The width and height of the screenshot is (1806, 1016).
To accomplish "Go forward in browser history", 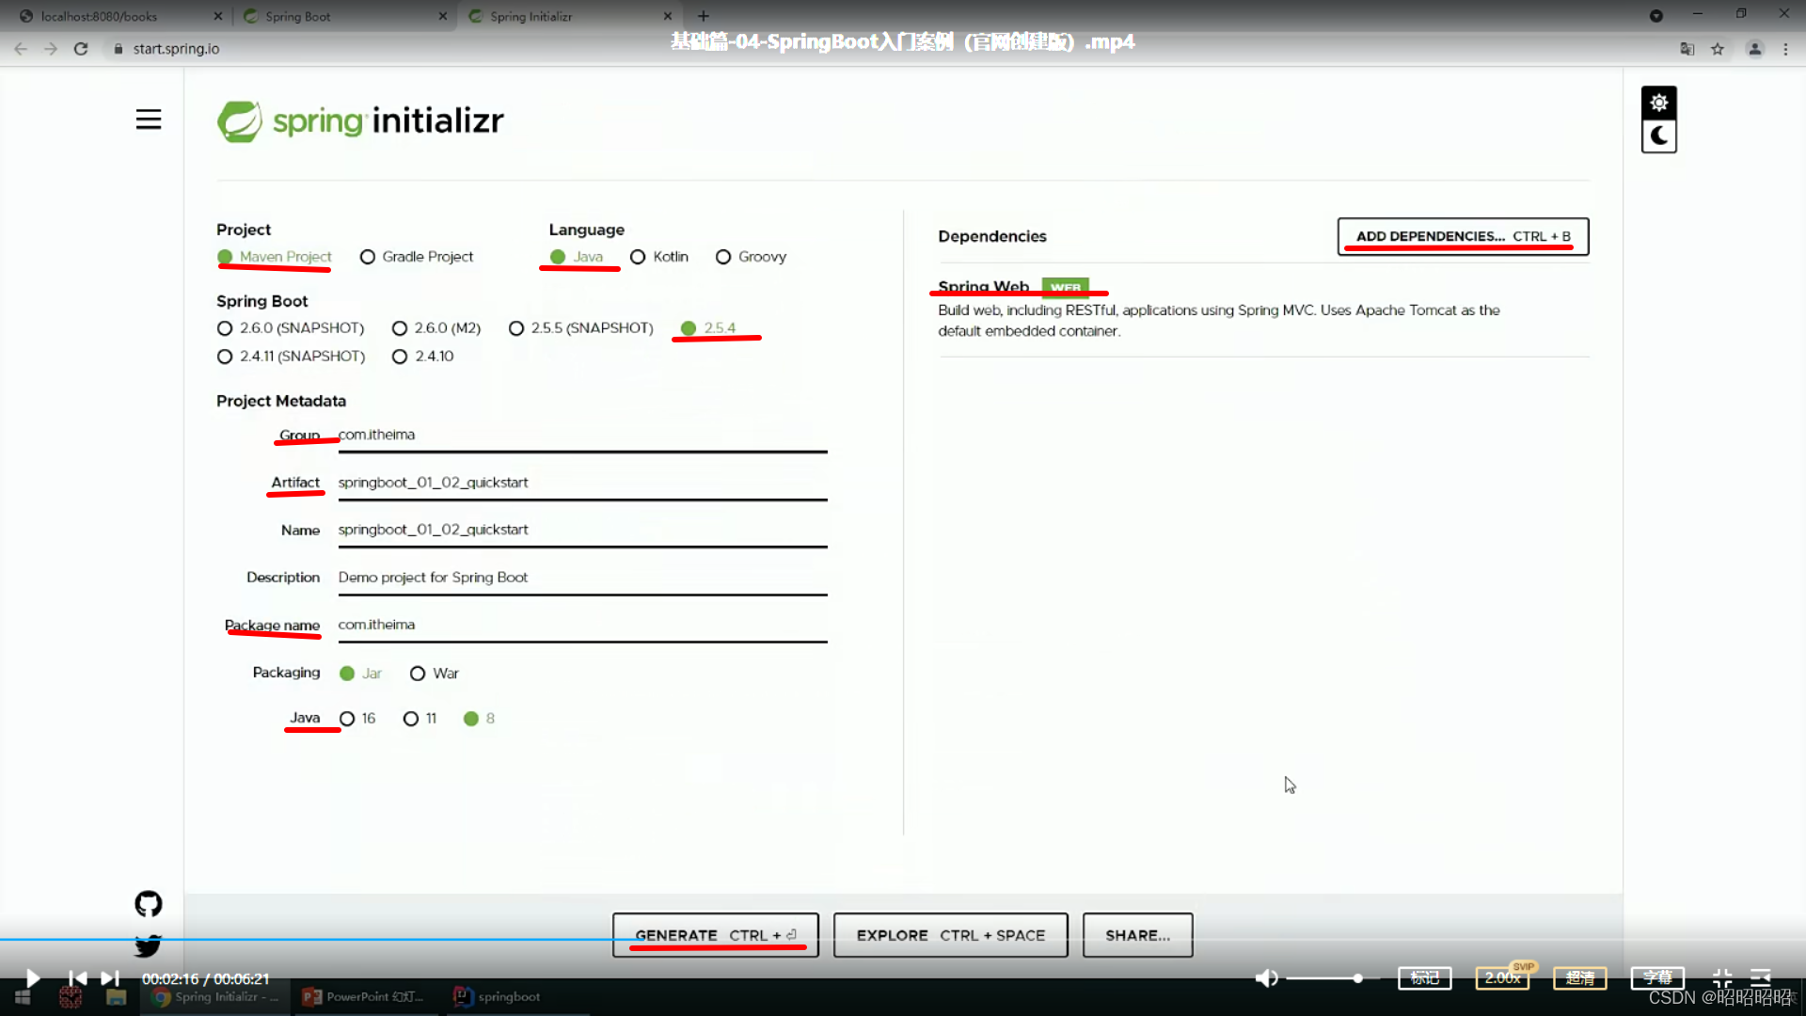I will (51, 49).
